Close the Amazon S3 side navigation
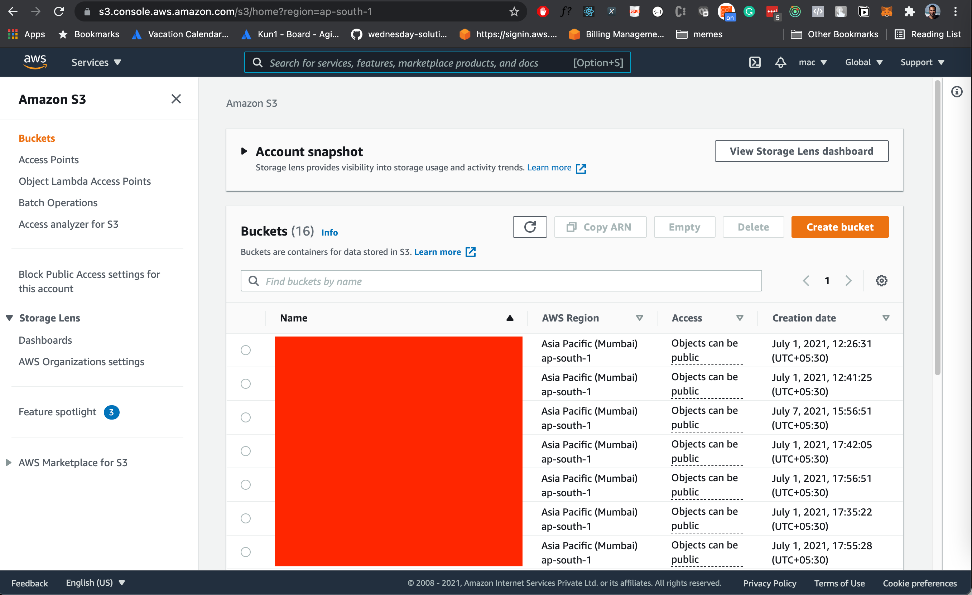The height and width of the screenshot is (595, 972). click(176, 99)
